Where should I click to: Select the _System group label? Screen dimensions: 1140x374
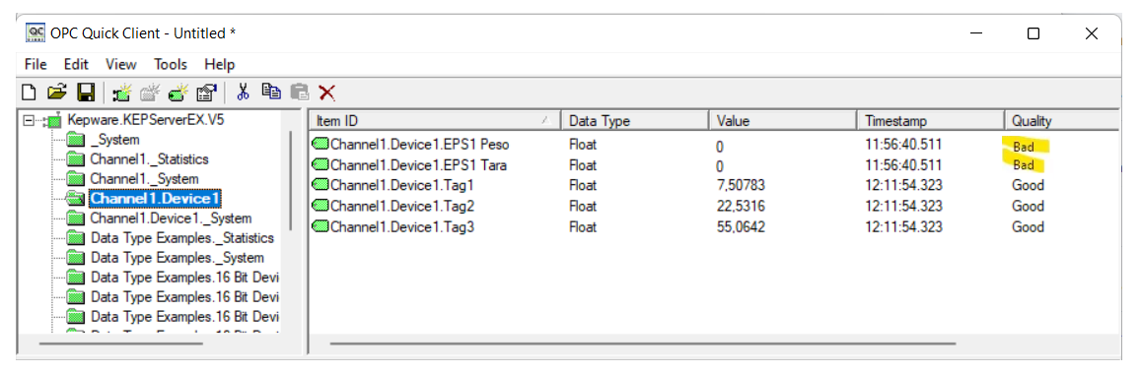coord(114,140)
